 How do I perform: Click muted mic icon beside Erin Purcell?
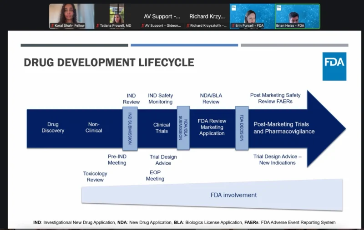pos(233,26)
